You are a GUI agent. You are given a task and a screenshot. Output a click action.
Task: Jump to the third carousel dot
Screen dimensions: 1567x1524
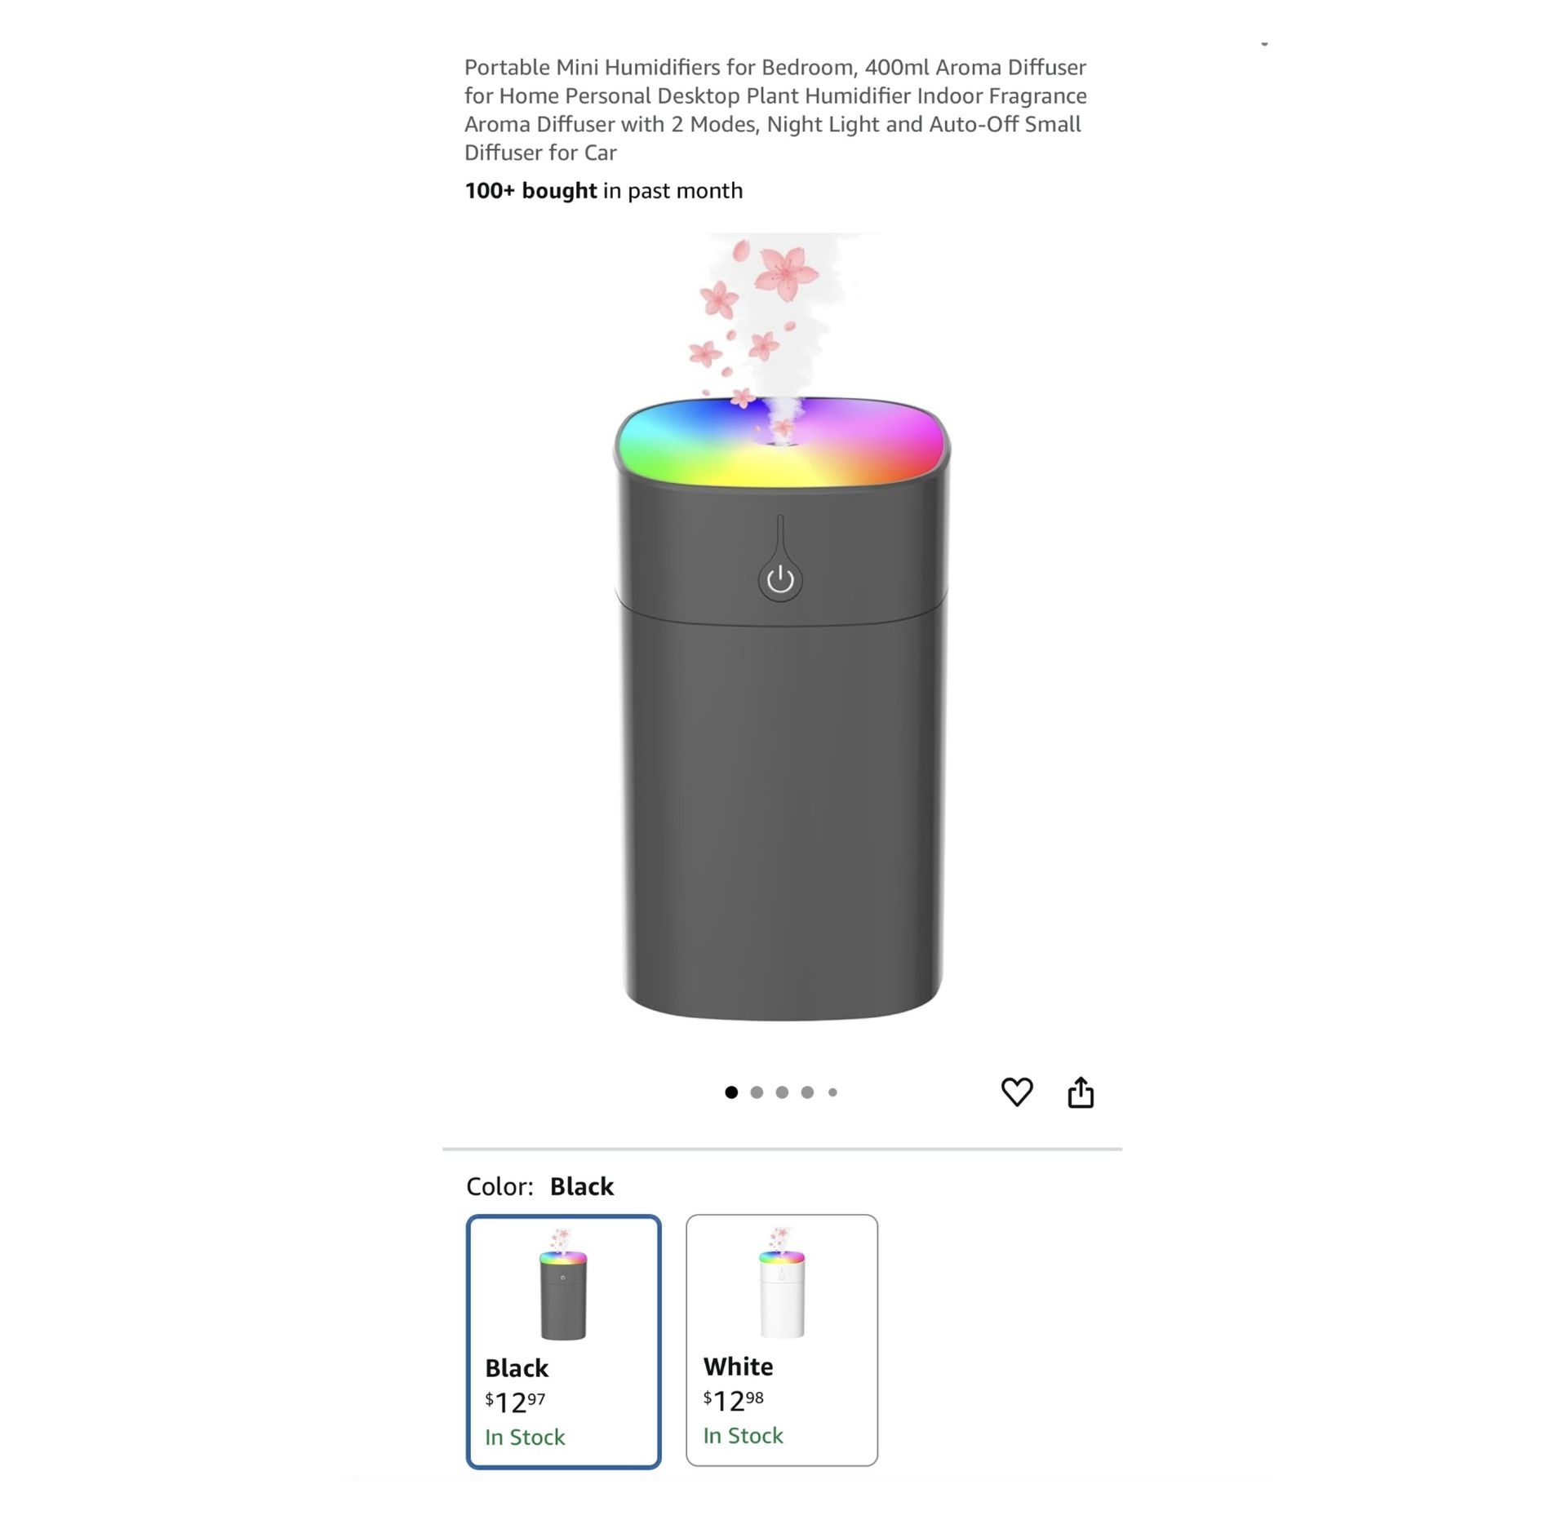point(782,1092)
